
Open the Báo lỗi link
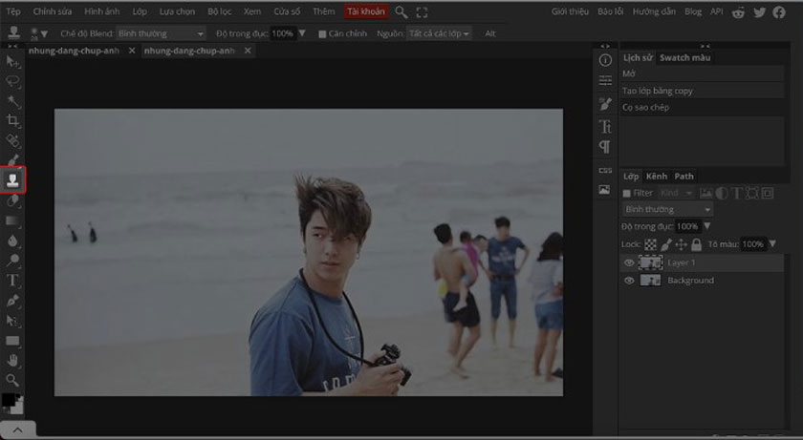(x=611, y=11)
